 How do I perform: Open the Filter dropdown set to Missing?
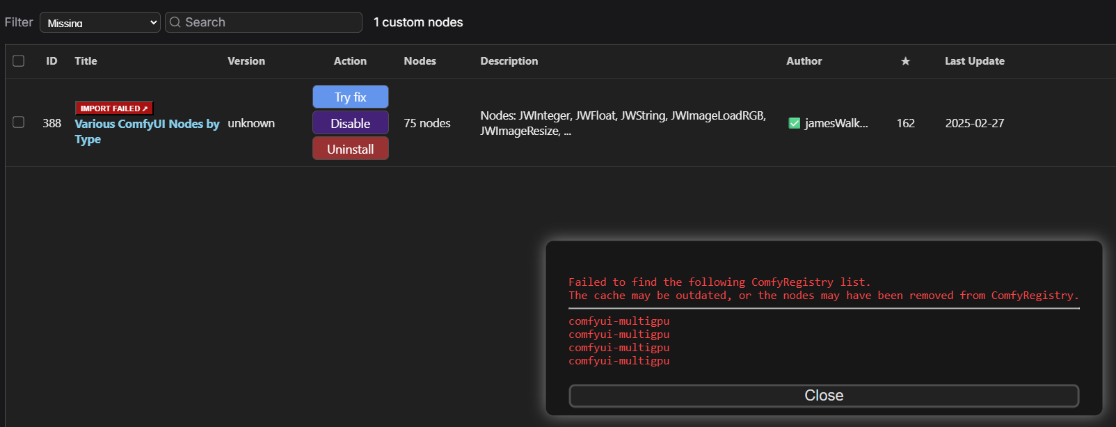click(99, 22)
